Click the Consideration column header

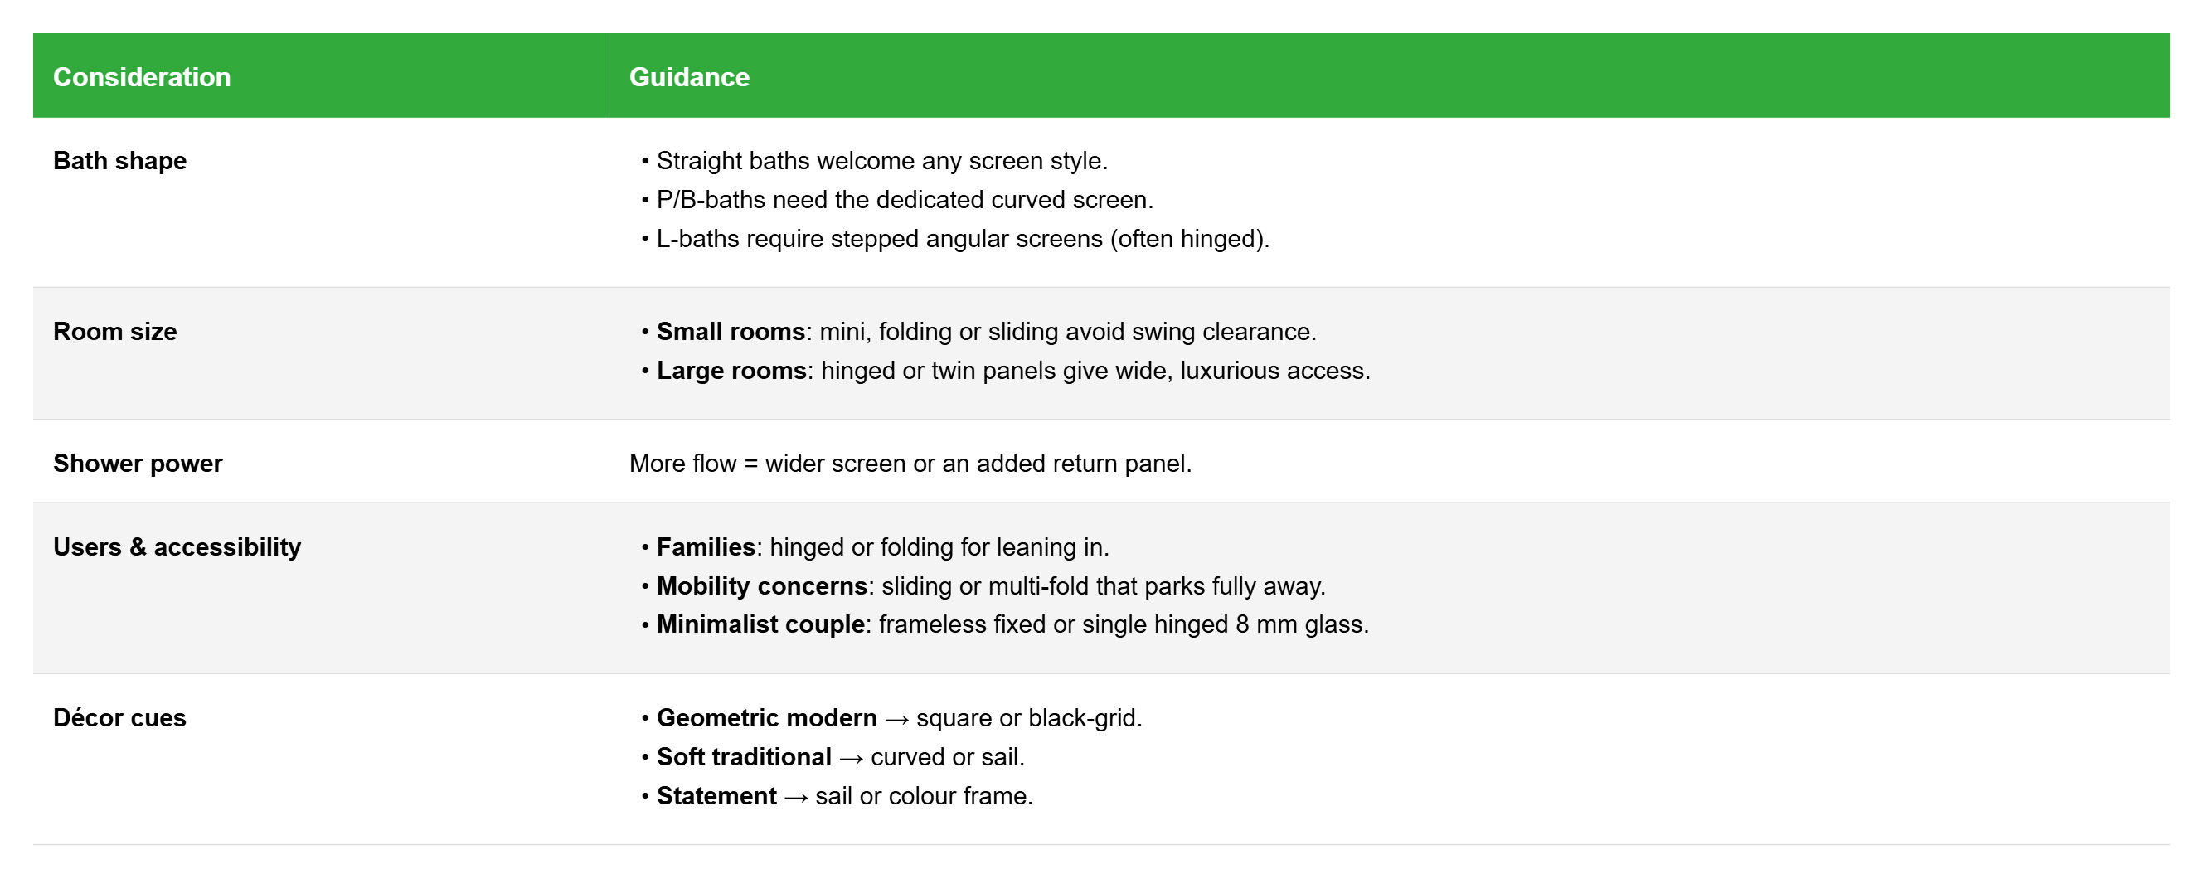[142, 77]
